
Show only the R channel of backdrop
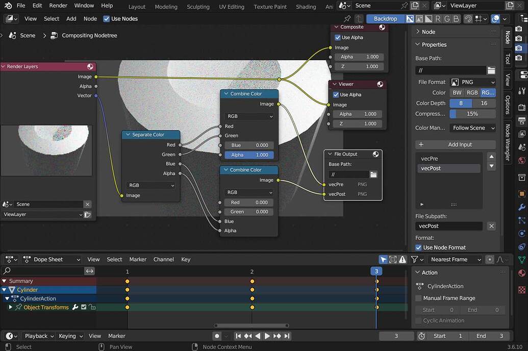coord(438,19)
